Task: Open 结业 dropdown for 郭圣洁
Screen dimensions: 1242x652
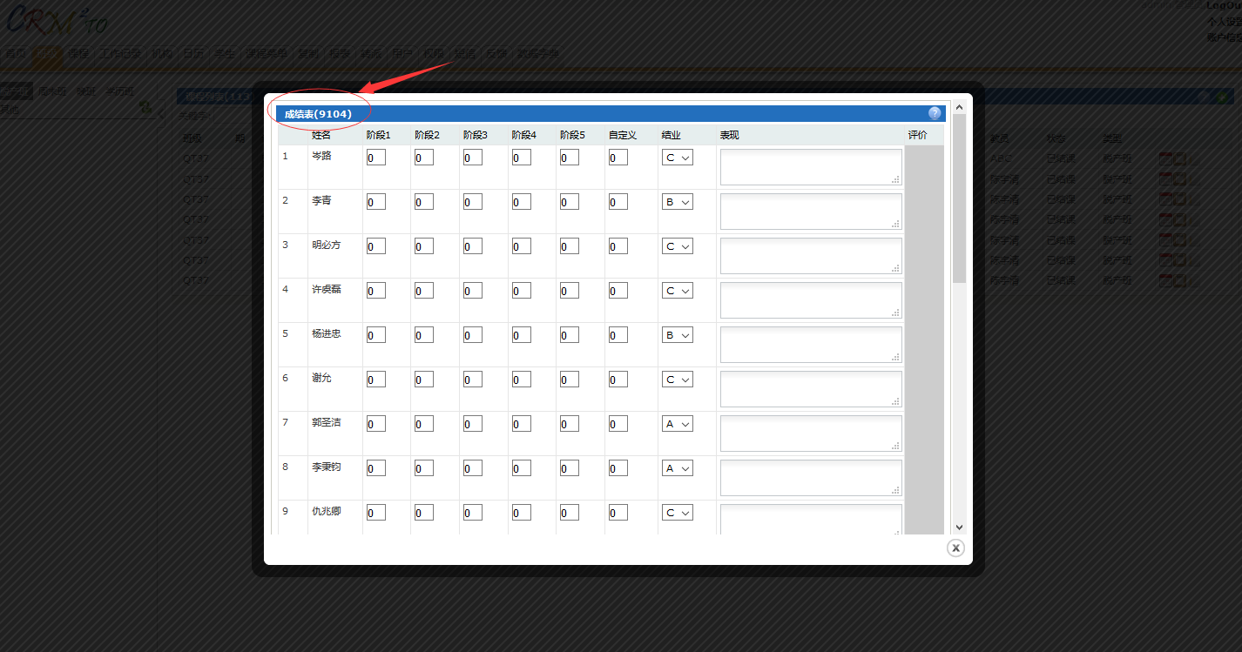Action: click(677, 424)
